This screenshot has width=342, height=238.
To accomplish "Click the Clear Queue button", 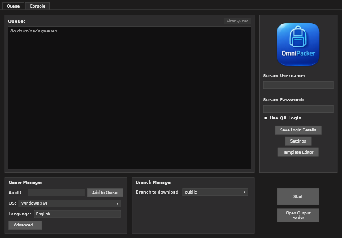I will point(237,21).
